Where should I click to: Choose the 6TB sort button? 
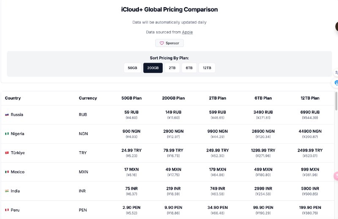(x=189, y=68)
